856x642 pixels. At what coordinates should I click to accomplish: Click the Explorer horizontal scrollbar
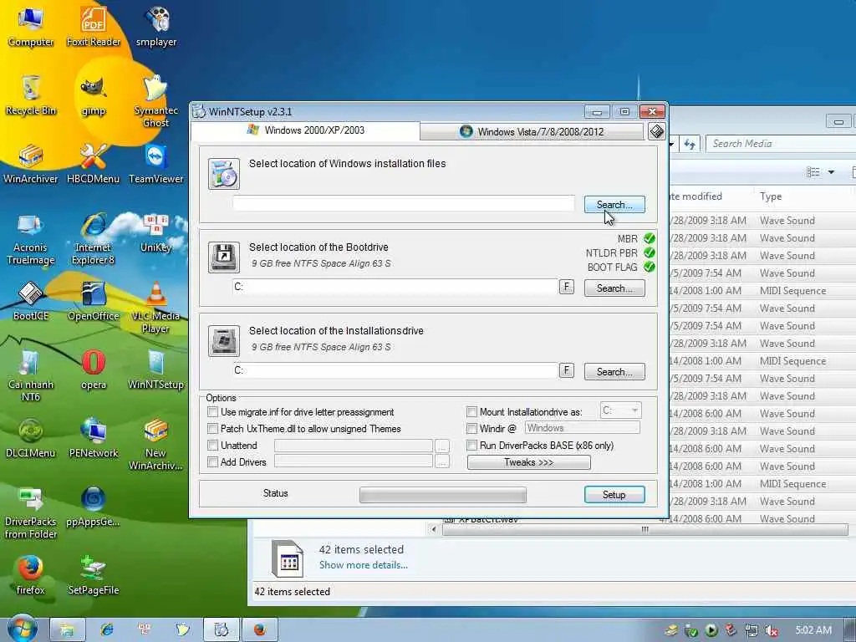645,529
